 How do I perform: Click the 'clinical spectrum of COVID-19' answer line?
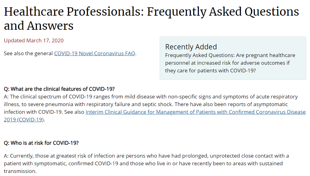click(x=151, y=97)
